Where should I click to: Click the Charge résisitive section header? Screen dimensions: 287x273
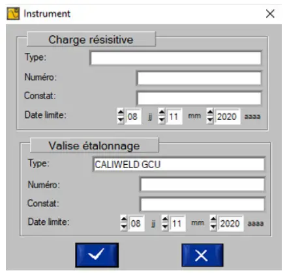click(x=91, y=39)
